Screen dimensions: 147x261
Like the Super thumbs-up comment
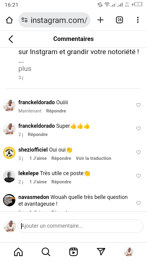pyautogui.click(x=138, y=128)
